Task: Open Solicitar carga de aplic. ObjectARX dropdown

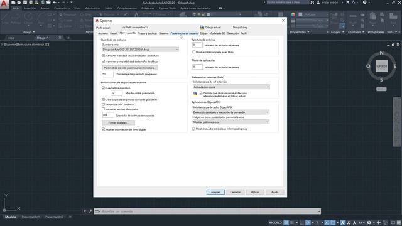Action: [x=231, y=112]
